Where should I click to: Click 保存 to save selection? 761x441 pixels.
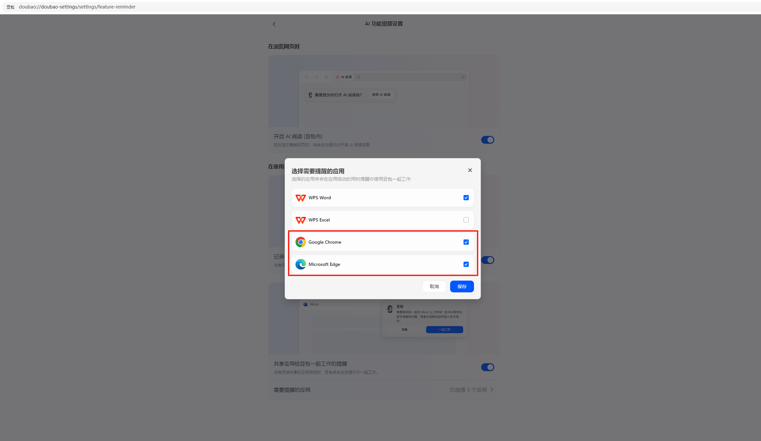point(462,286)
